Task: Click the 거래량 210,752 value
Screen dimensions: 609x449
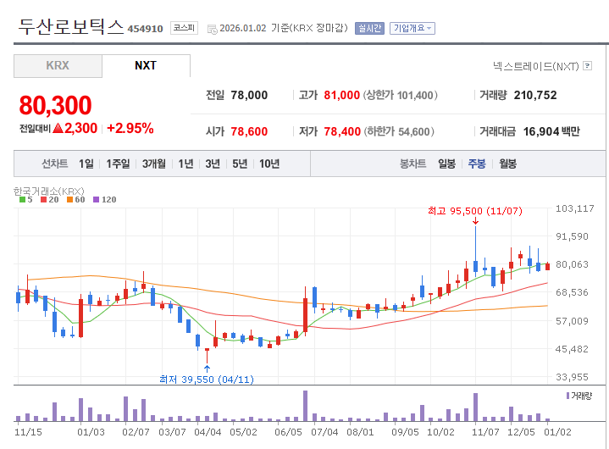Action: 535,95
